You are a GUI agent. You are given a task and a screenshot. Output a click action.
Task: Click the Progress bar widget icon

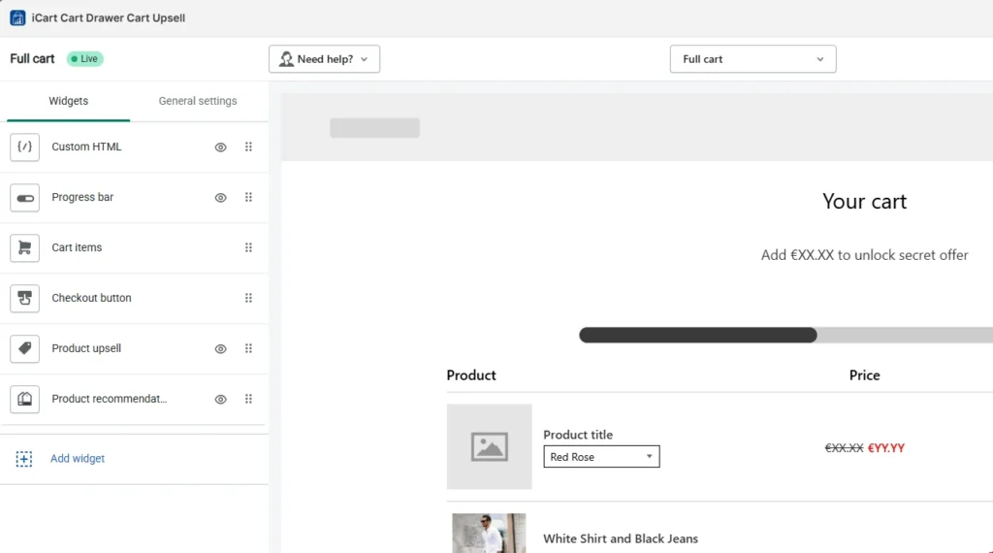[25, 198]
